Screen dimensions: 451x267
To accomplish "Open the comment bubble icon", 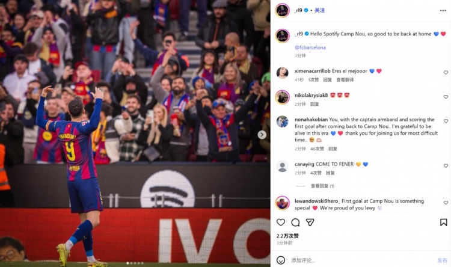I will point(295,222).
